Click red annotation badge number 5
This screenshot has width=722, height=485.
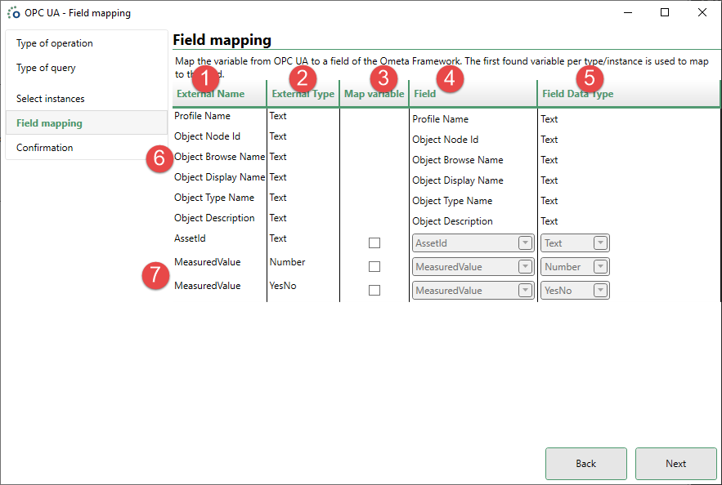point(590,78)
